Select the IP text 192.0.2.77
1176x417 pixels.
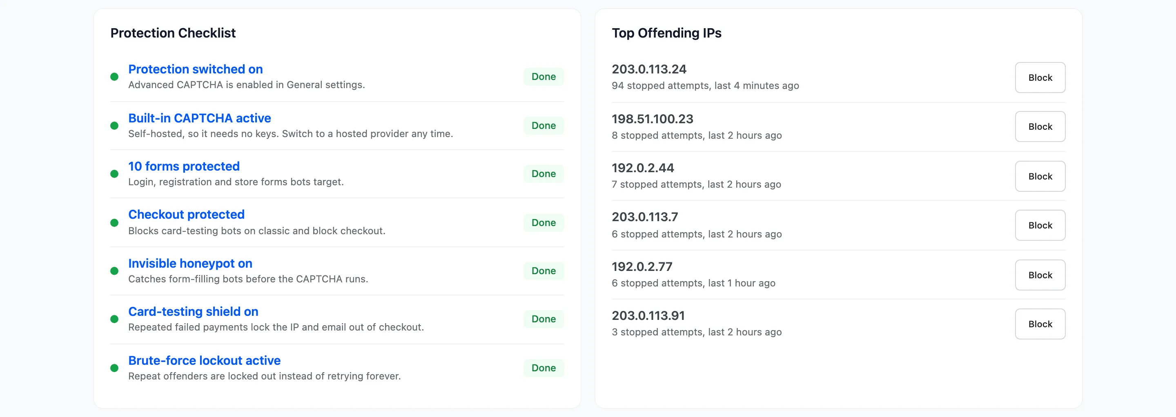pos(642,266)
